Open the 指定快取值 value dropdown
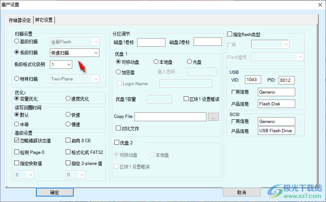 (24, 175)
